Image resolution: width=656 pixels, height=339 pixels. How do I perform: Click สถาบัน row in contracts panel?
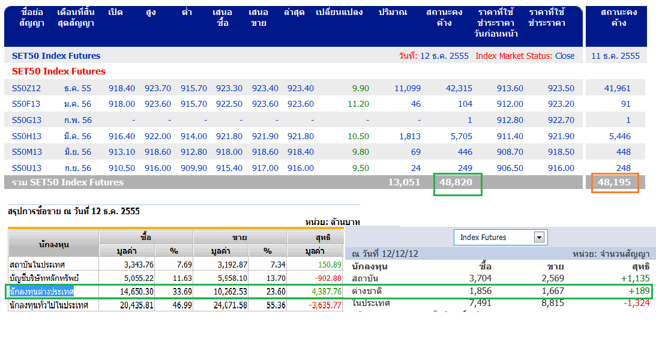(366, 278)
